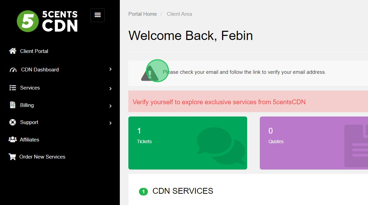Click the Affiliates people icon
This screenshot has width=368, height=205.
pos(13,139)
